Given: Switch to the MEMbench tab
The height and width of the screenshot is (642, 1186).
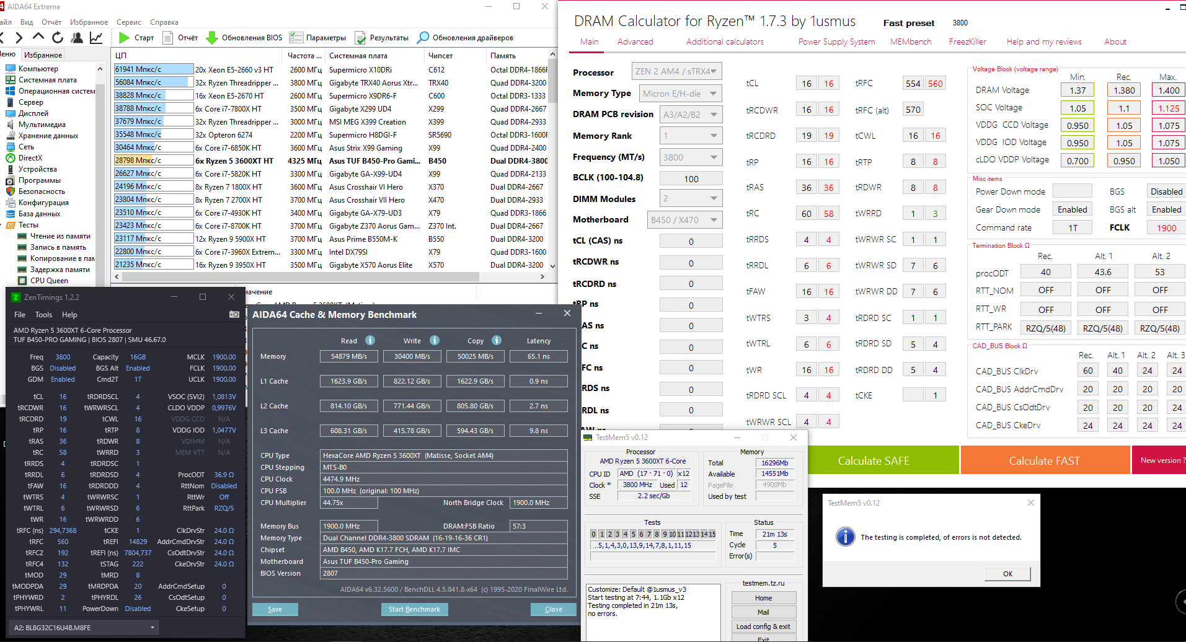Looking at the screenshot, I should [x=911, y=42].
